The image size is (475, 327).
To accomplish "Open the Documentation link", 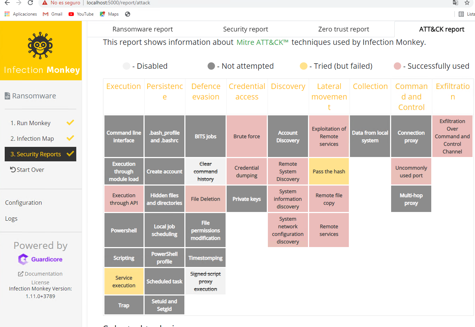I will click(40, 274).
